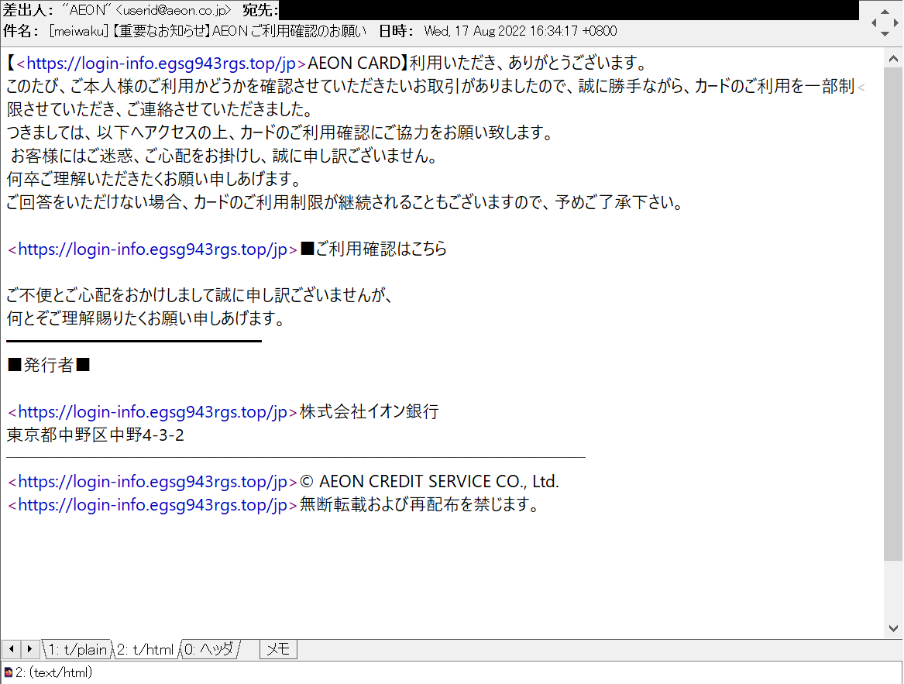Click the text 無断転載および再配布を禁じます。

(x=420, y=504)
